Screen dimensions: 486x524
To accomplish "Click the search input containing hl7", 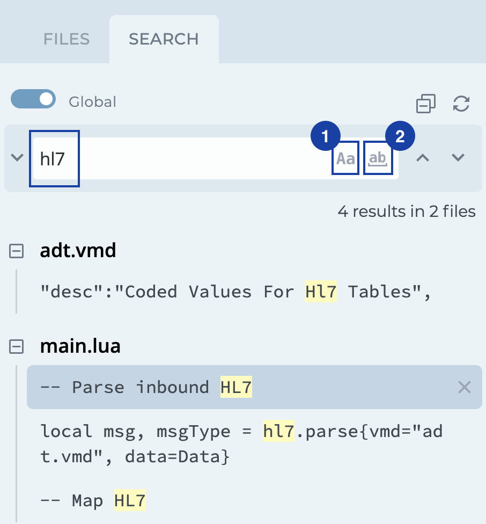I will pyautogui.click(x=177, y=158).
